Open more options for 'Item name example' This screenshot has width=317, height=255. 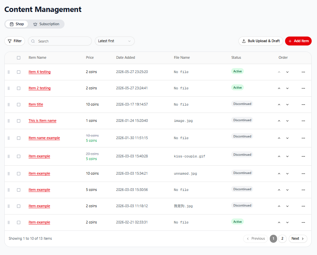[303, 138]
